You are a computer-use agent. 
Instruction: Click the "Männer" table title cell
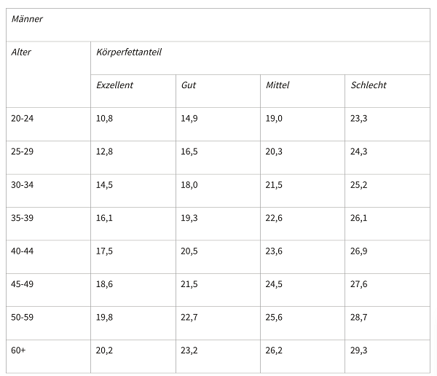28,19
